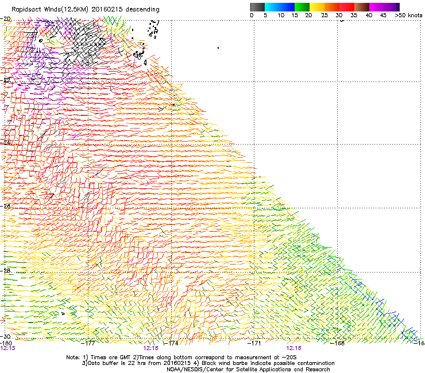Click the '-177' longitude axis label
This screenshot has height=373, width=425.
tap(88, 343)
